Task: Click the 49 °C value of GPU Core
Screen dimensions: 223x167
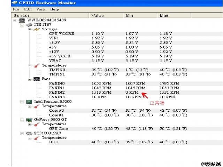Action: [105, 129]
